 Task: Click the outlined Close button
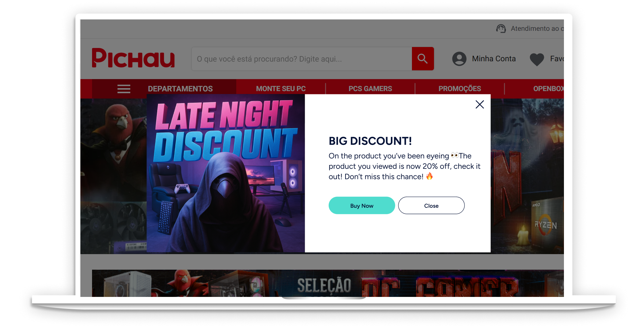pyautogui.click(x=431, y=206)
